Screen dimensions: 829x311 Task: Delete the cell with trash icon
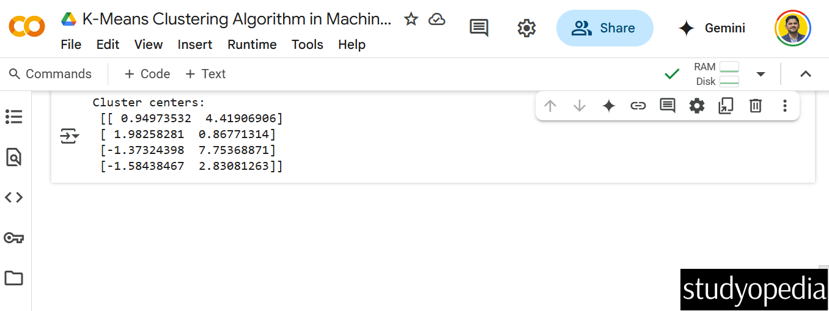pos(756,106)
